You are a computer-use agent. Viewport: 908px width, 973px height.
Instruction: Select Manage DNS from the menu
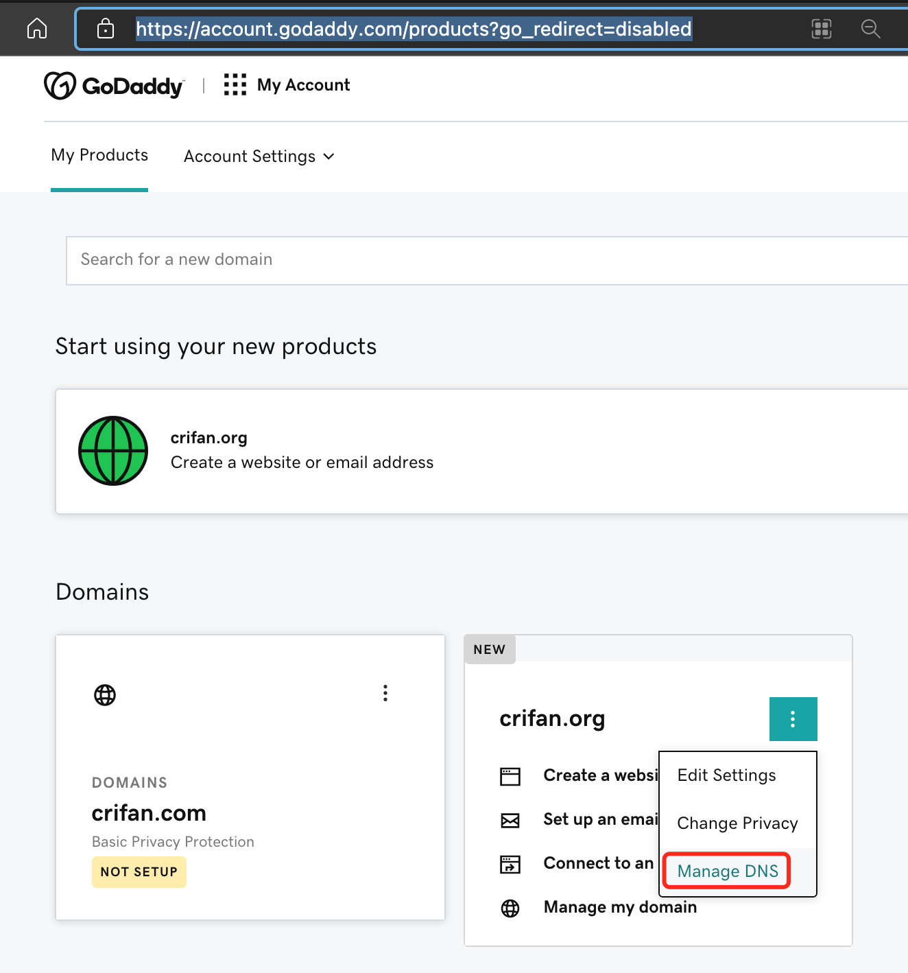coord(728,871)
